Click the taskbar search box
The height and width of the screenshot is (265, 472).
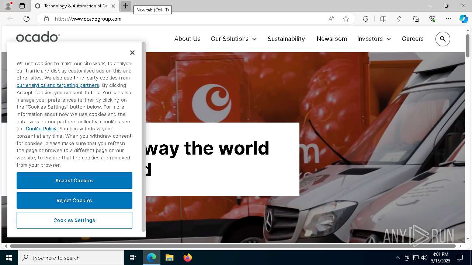(71, 258)
